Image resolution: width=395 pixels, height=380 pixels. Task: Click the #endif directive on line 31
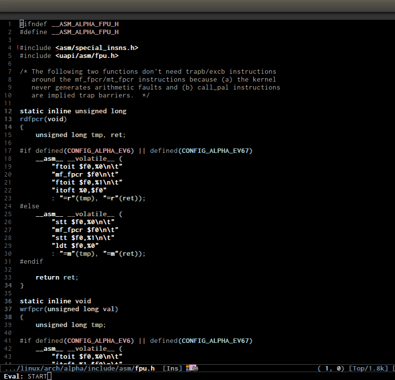click(x=31, y=262)
